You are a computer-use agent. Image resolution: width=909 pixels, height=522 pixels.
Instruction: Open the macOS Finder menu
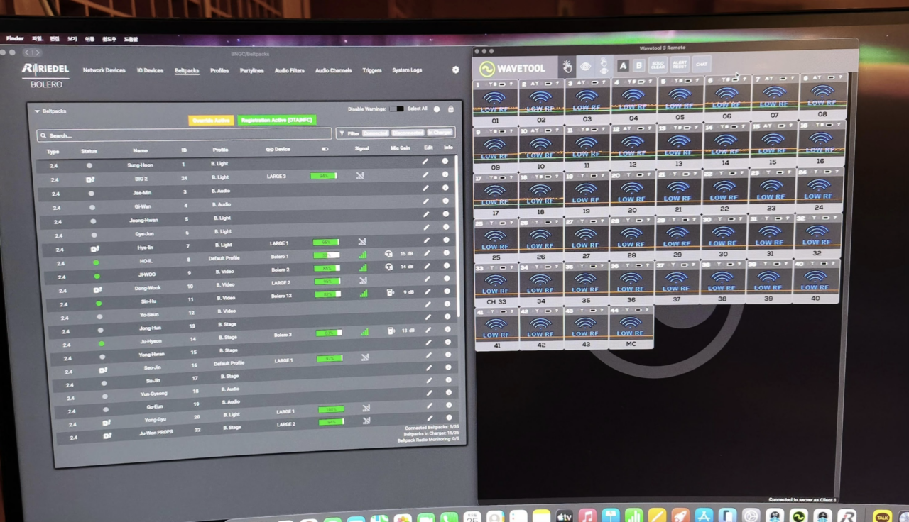15,39
